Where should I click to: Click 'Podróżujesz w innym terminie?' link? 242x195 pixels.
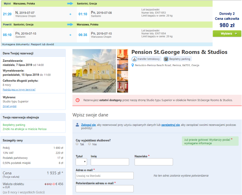pyautogui.click(x=19, y=90)
